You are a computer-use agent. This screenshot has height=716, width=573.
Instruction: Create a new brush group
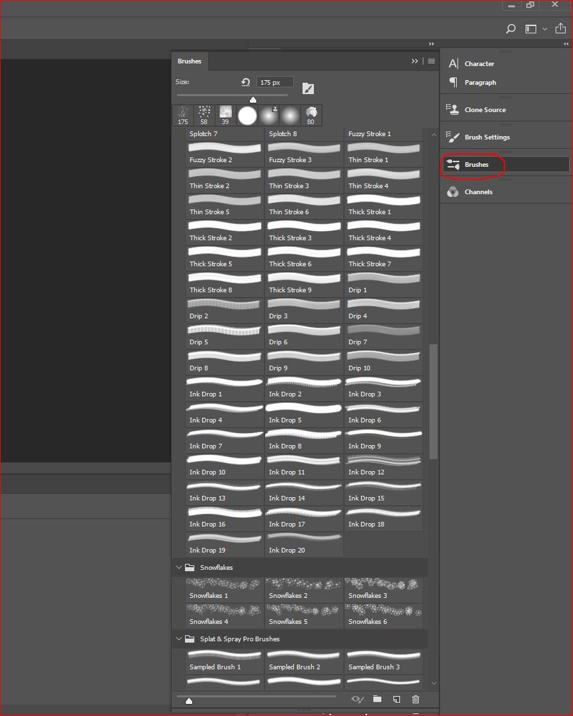377,699
